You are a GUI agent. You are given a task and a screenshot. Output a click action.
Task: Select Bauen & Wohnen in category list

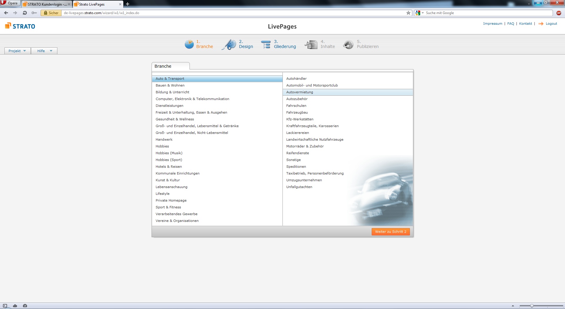click(x=170, y=85)
